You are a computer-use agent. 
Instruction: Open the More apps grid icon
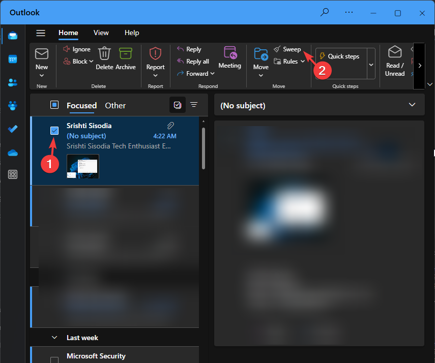pos(12,174)
